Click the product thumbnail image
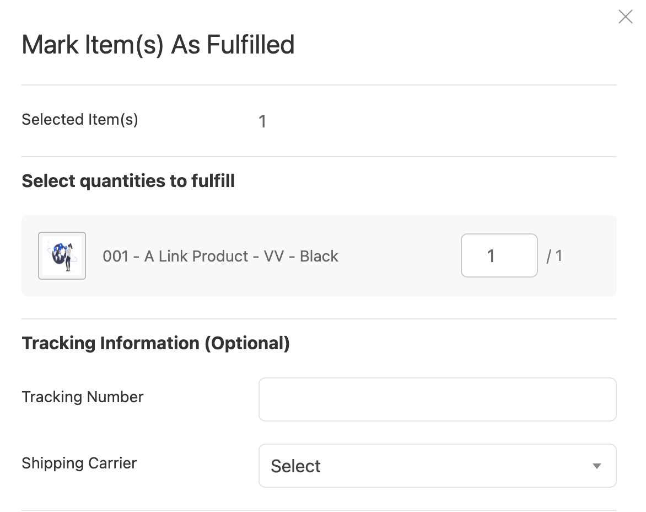Image resolution: width=646 pixels, height=512 pixels. (62, 255)
